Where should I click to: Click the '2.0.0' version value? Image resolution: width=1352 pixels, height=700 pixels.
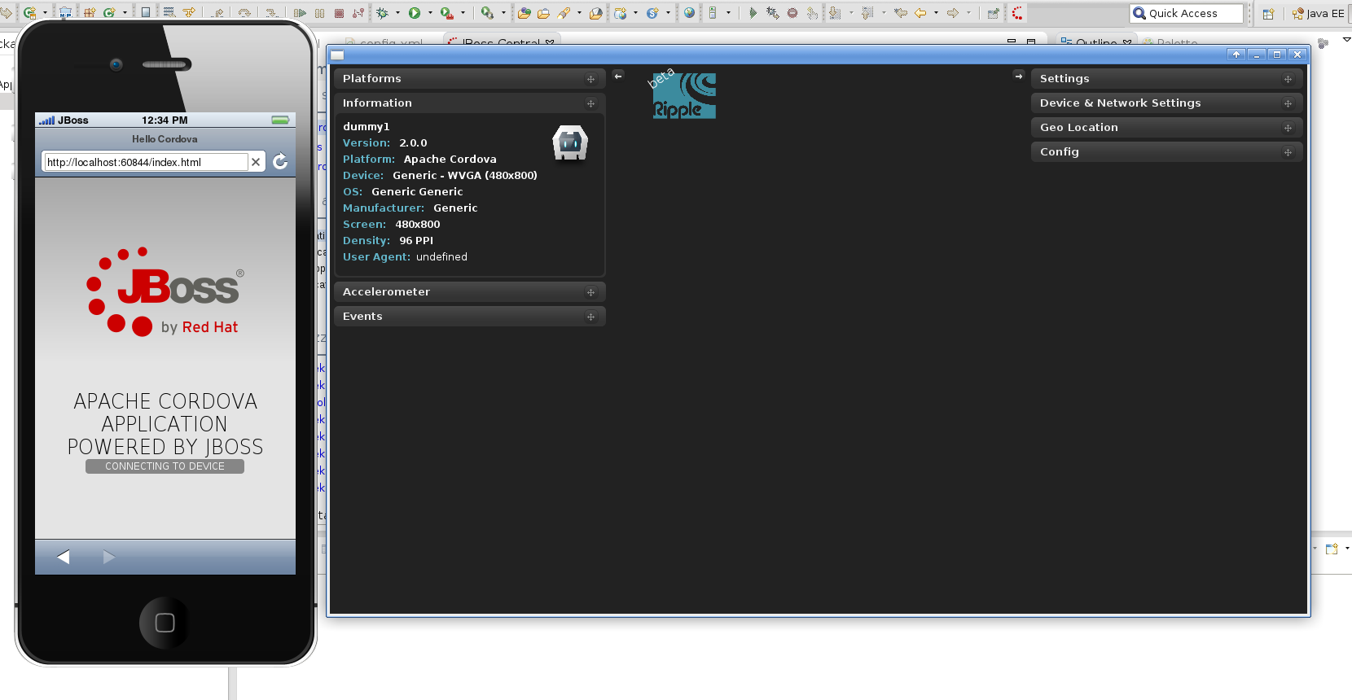(x=413, y=143)
